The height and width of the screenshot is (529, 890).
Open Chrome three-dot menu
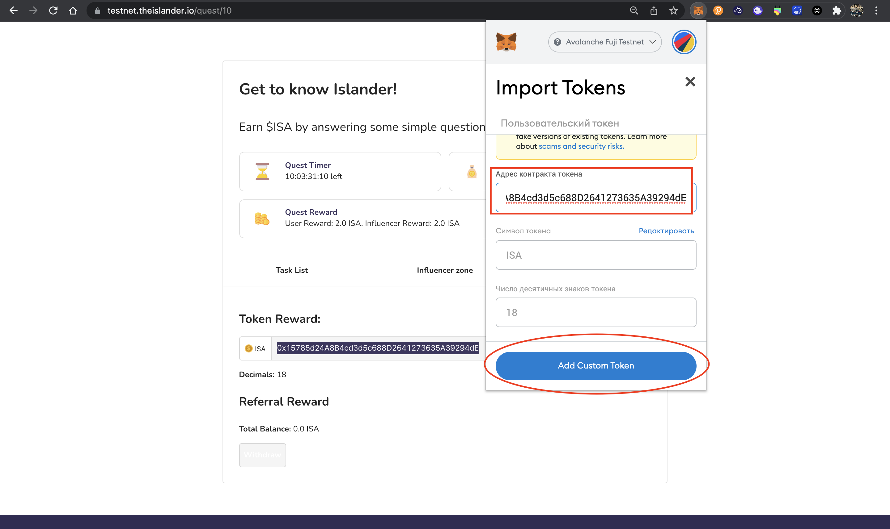[876, 11]
